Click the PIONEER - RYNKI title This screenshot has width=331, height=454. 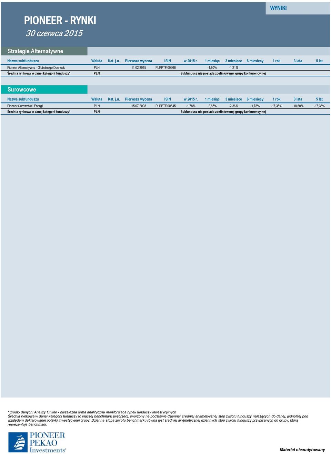tap(60, 20)
